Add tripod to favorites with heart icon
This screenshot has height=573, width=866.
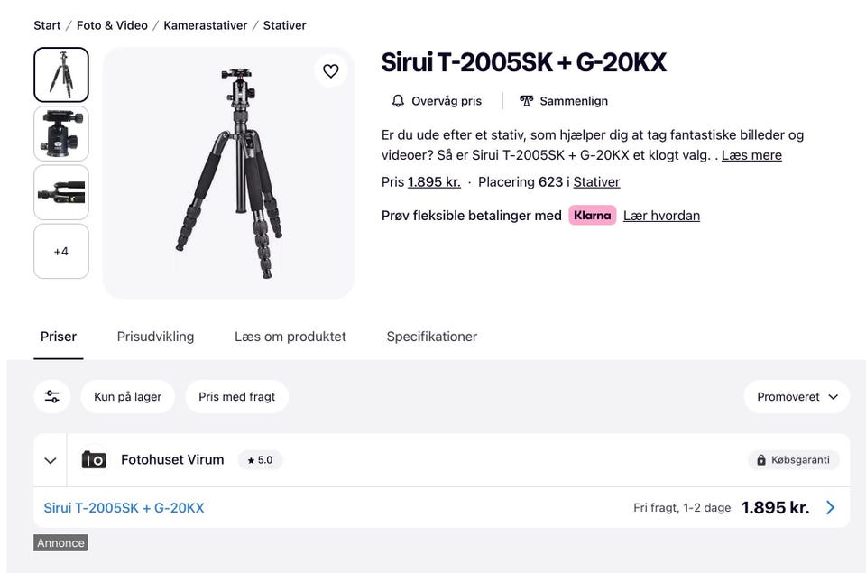[x=331, y=71]
